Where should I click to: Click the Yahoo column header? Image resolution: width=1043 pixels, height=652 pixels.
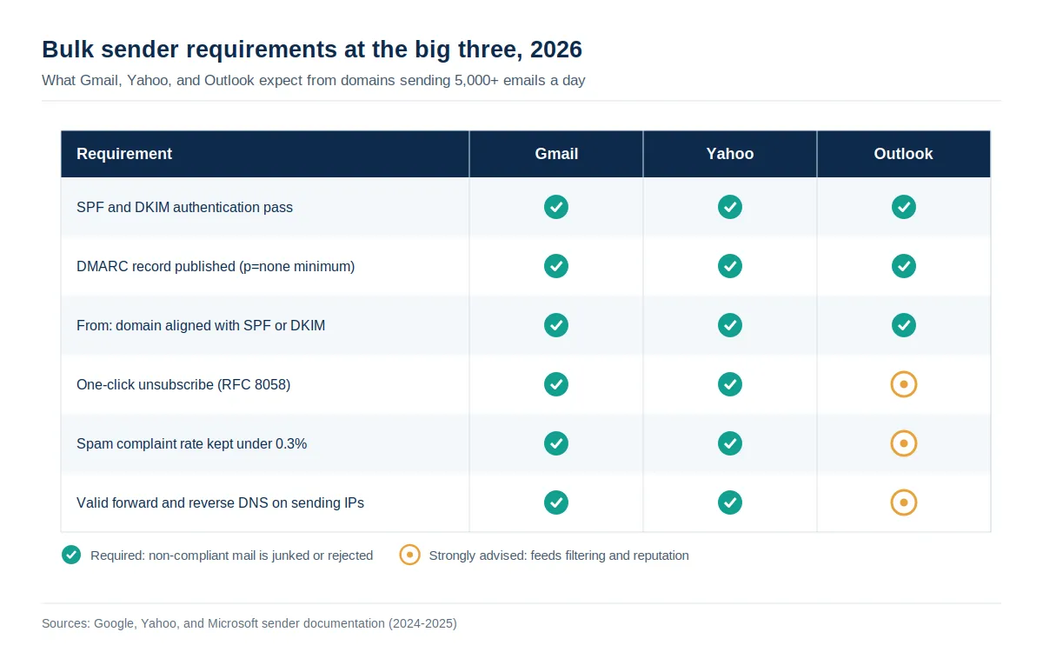[x=730, y=154]
